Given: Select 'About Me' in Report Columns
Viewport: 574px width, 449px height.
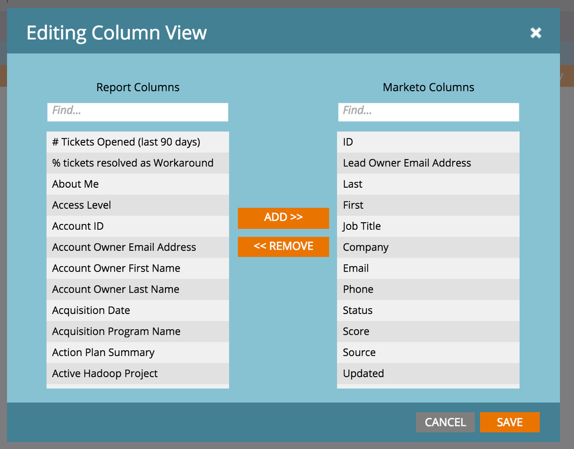Looking at the screenshot, I should click(x=138, y=184).
